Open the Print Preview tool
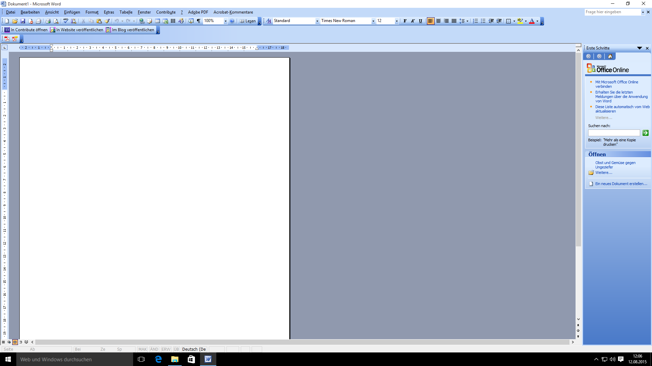The width and height of the screenshot is (652, 366). coord(56,21)
